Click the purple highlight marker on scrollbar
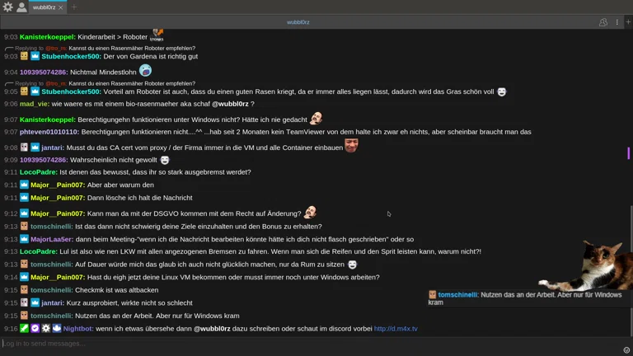The image size is (633, 356). tap(629, 153)
